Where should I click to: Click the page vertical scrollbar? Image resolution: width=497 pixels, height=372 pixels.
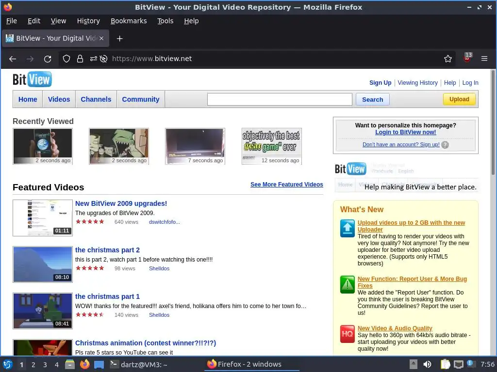[493, 123]
